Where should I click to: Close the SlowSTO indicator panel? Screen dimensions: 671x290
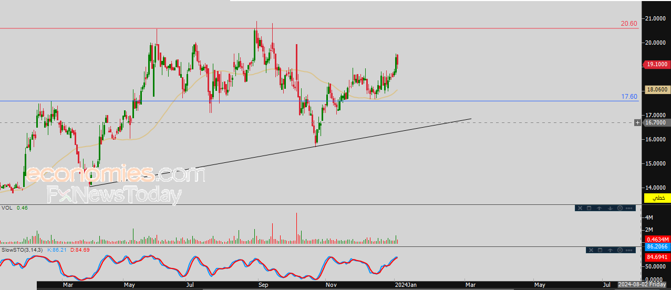pyautogui.click(x=590, y=250)
